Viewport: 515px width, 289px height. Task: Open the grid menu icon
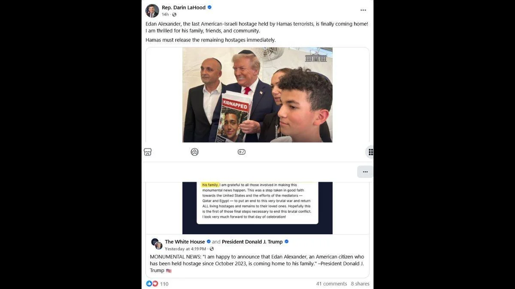(370, 152)
